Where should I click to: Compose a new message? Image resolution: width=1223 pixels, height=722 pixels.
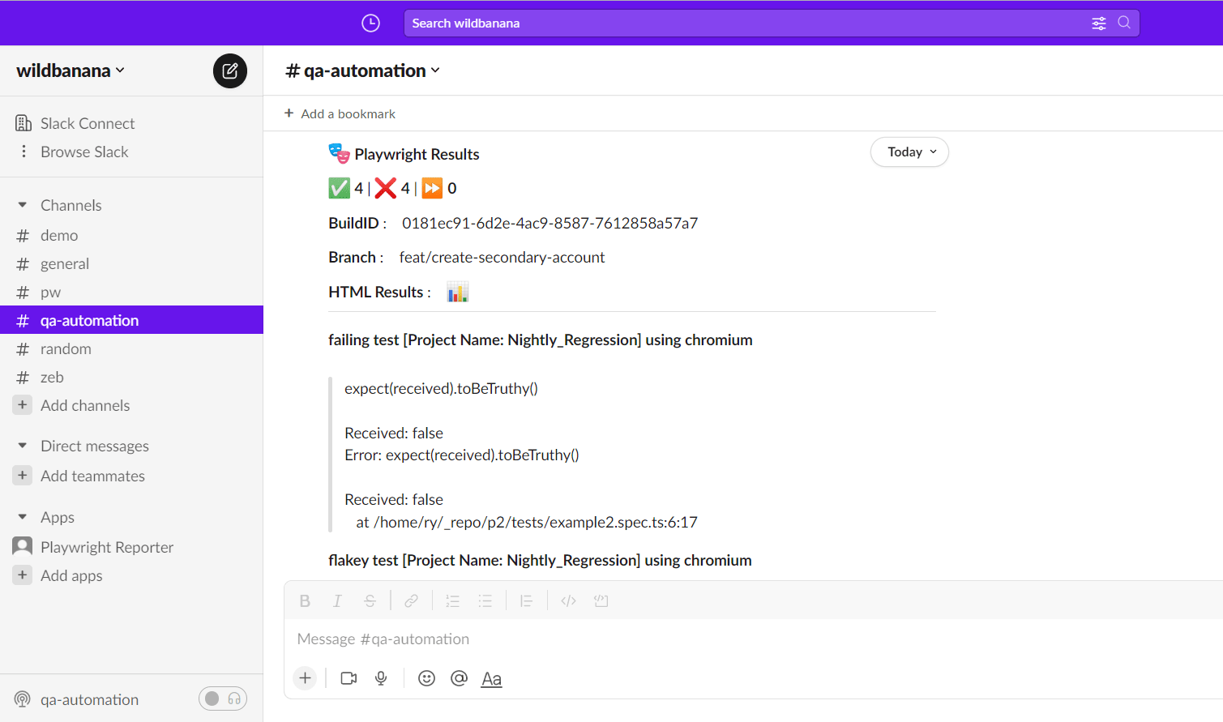pos(230,70)
